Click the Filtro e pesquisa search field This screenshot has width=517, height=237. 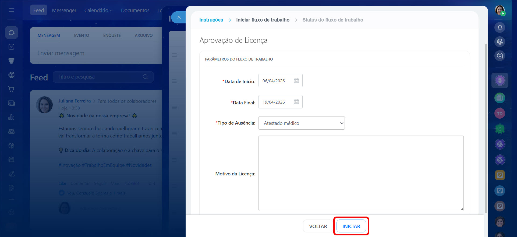pyautogui.click(x=100, y=77)
